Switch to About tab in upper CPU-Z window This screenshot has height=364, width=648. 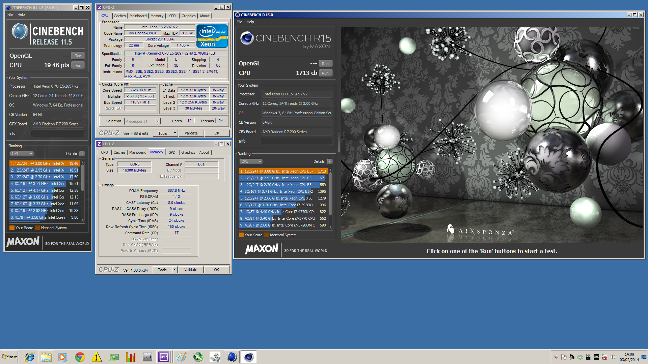click(x=205, y=16)
